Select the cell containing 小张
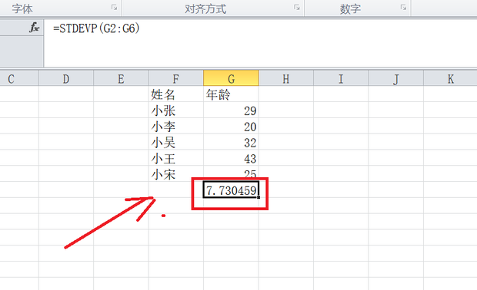The height and width of the screenshot is (290, 477). pyautogui.click(x=176, y=110)
